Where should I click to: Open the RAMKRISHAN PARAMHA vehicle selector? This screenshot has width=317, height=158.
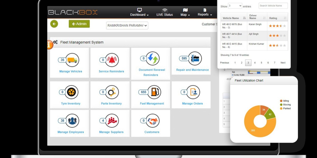click(x=127, y=26)
